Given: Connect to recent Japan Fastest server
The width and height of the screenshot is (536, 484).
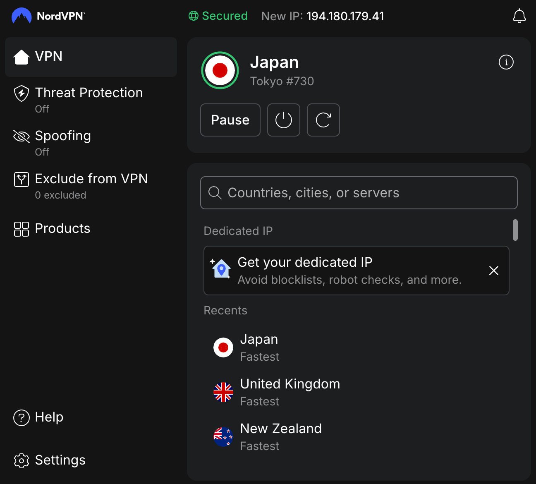Looking at the screenshot, I should click(357, 347).
